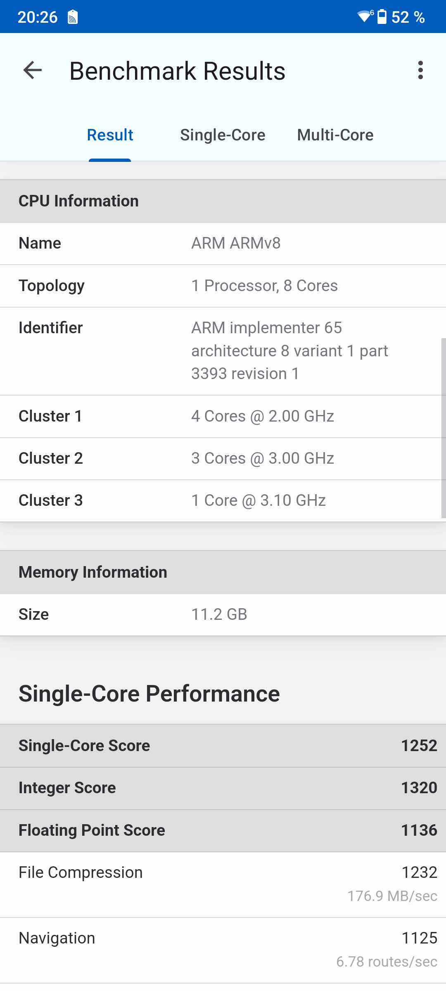
Task: Open the three-dot overflow menu
Action: [420, 70]
